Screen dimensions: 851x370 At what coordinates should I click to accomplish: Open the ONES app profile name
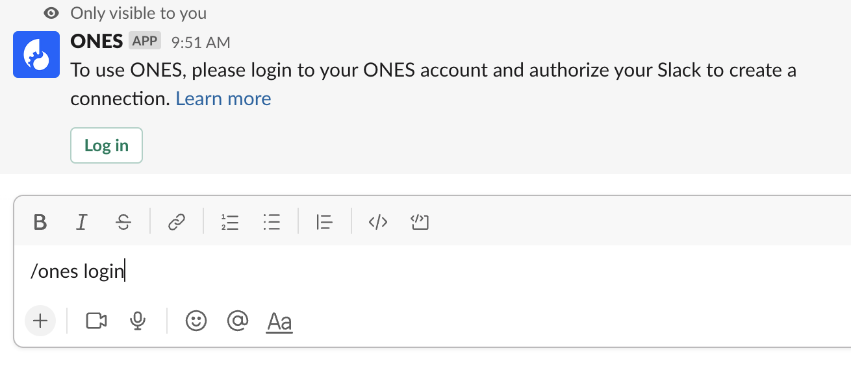97,42
